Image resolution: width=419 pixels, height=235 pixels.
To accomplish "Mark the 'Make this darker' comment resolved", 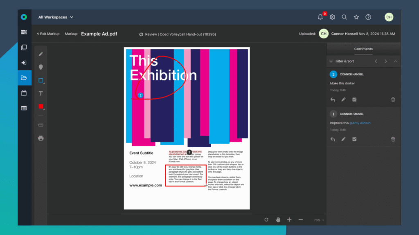I will pos(354,99).
